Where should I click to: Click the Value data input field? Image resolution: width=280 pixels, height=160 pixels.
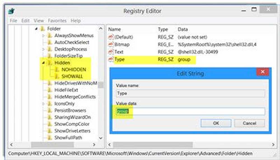point(190,111)
